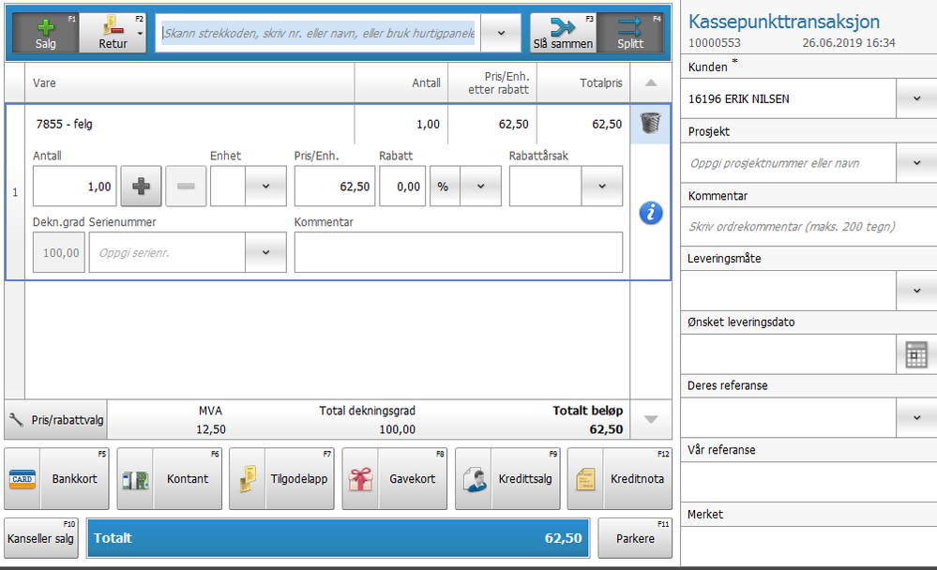
Task: Increase quantity with plus button
Action: (x=141, y=187)
